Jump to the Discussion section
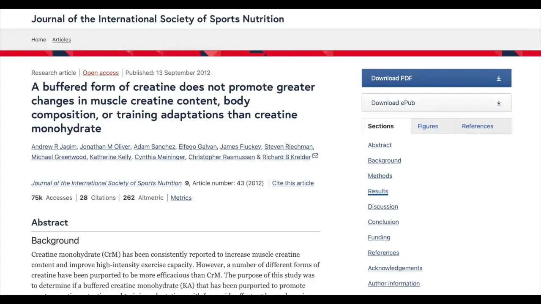541x304 pixels. pyautogui.click(x=383, y=206)
